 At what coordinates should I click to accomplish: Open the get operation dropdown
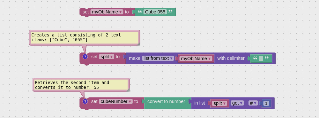tap(237, 103)
